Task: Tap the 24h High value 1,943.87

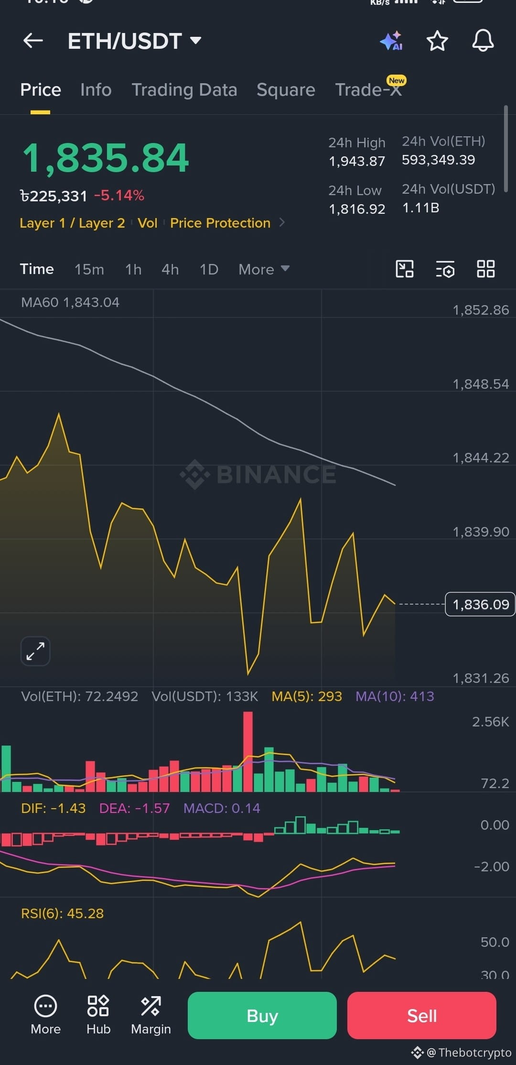Action: [x=357, y=161]
